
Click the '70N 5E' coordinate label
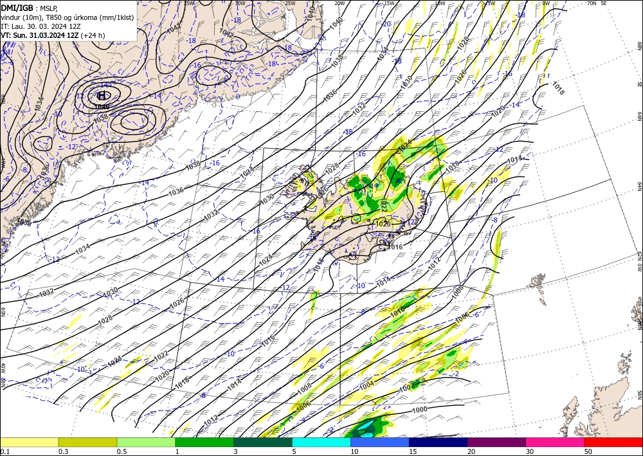tap(597, 3)
